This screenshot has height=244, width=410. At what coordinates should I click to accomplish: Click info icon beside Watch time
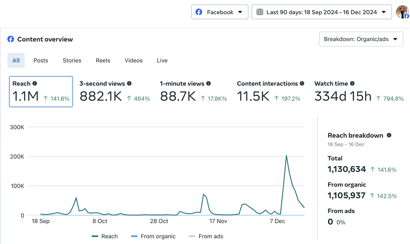click(352, 83)
